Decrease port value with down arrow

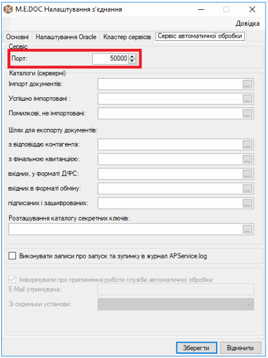[x=132, y=60]
